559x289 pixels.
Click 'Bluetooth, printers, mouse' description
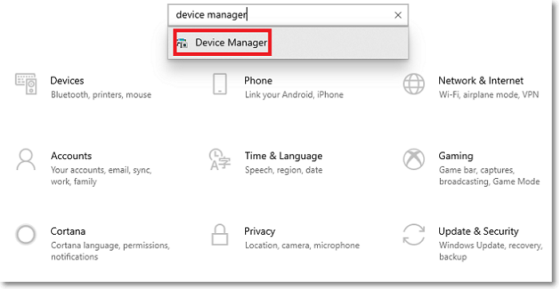click(x=101, y=95)
